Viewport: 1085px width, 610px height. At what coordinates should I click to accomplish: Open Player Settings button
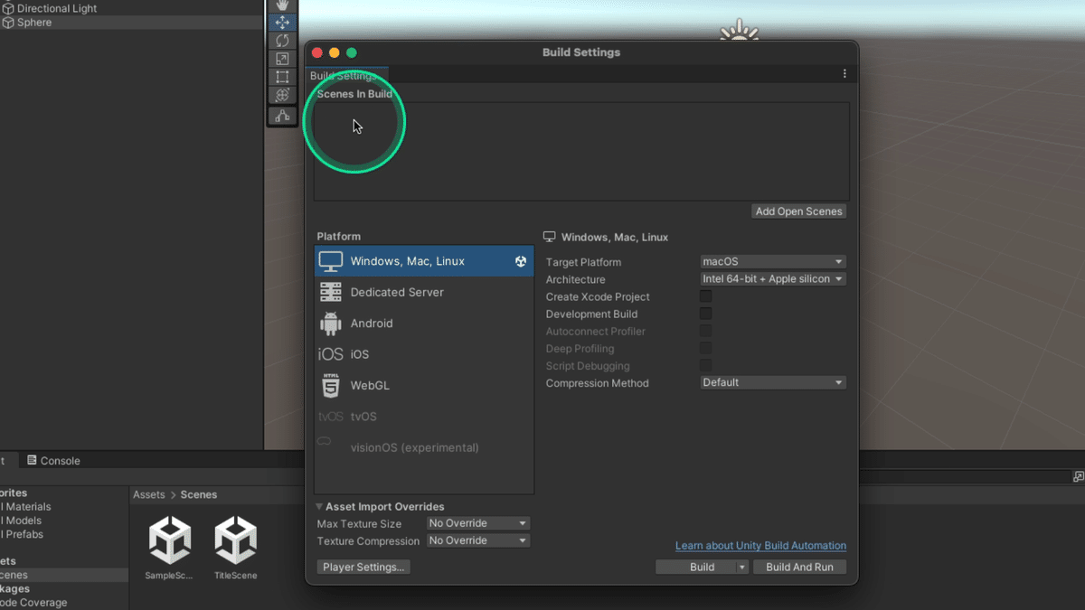coord(363,567)
